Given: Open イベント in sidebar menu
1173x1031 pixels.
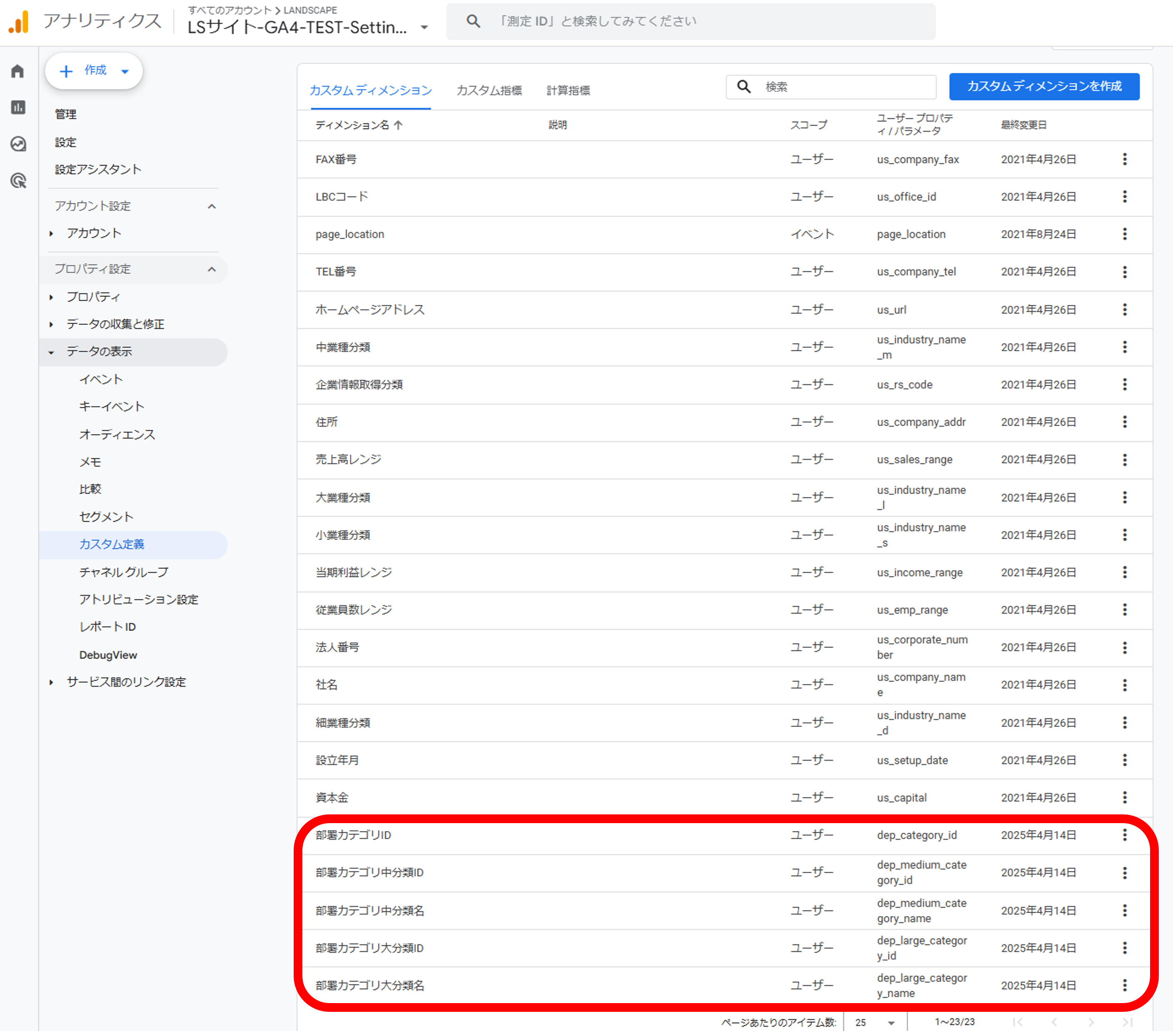Looking at the screenshot, I should click(x=101, y=379).
